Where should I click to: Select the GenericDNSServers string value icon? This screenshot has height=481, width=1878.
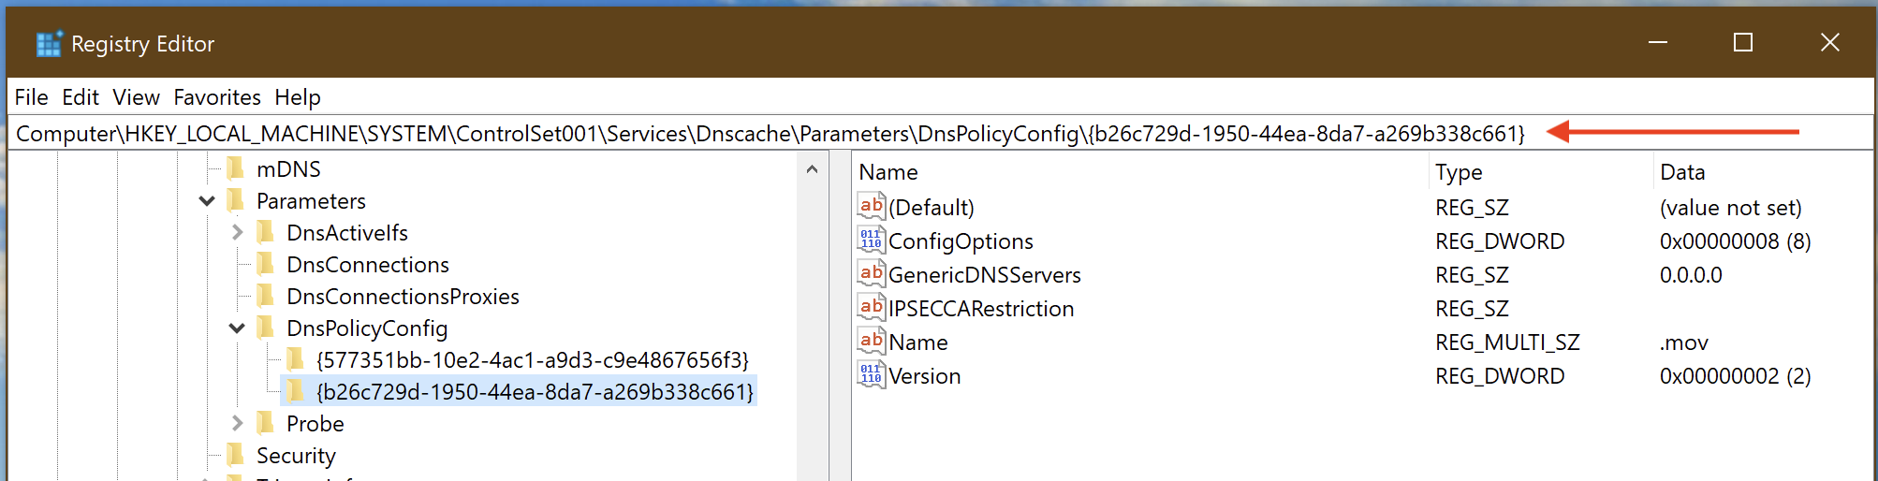pos(871,273)
